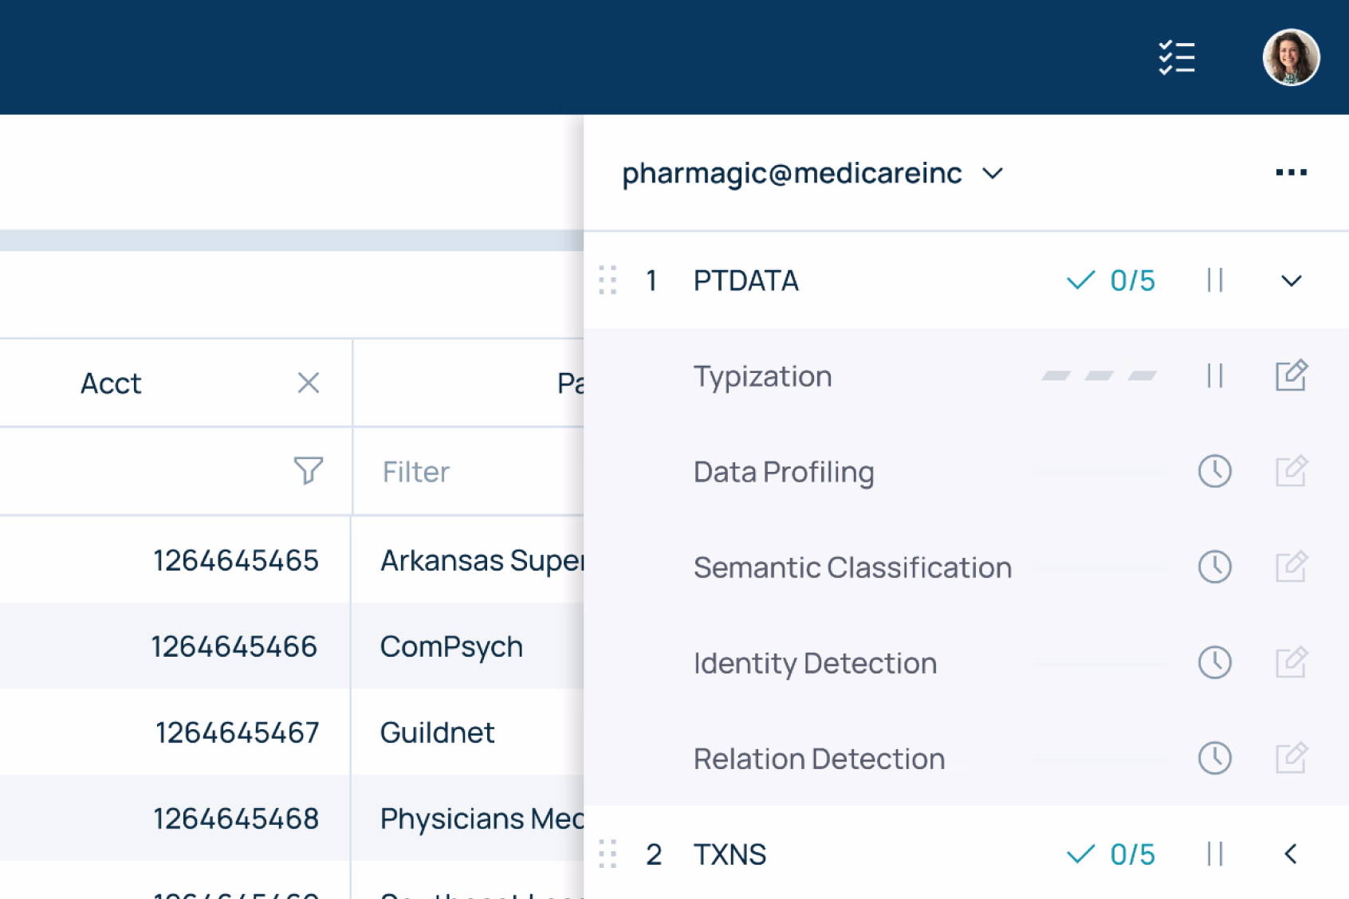Viewport: 1349px width, 899px height.
Task: Pause the TXNS job
Action: [1215, 854]
